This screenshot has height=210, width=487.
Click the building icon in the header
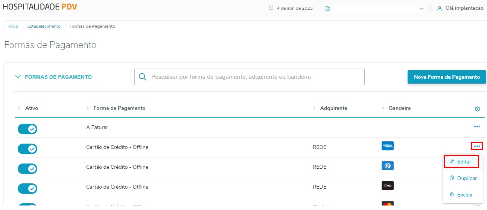[328, 8]
